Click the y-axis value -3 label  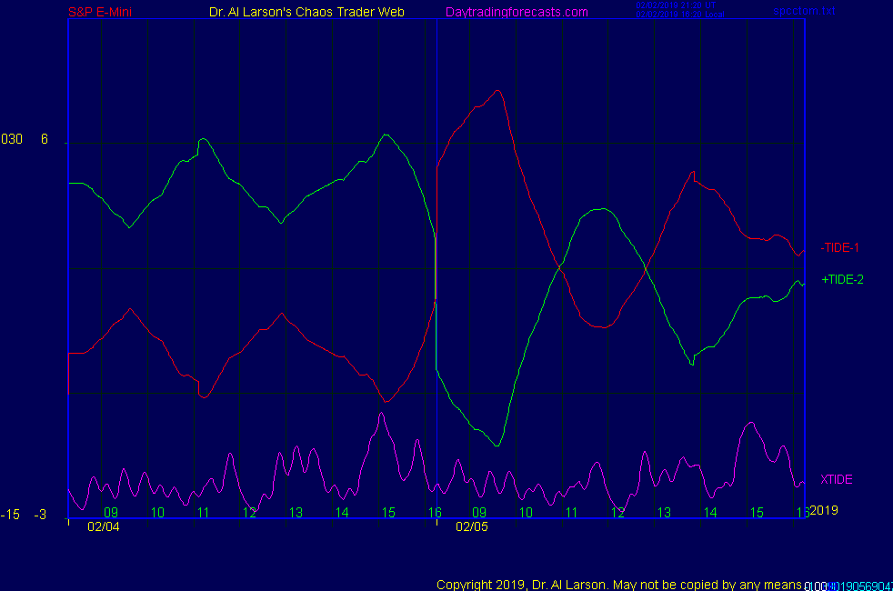coord(40,515)
